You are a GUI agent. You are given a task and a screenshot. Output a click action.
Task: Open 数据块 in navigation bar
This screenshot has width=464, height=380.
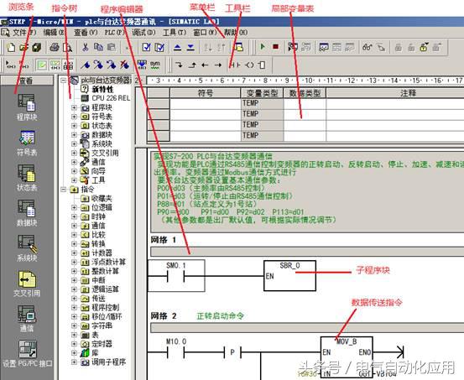(x=27, y=213)
